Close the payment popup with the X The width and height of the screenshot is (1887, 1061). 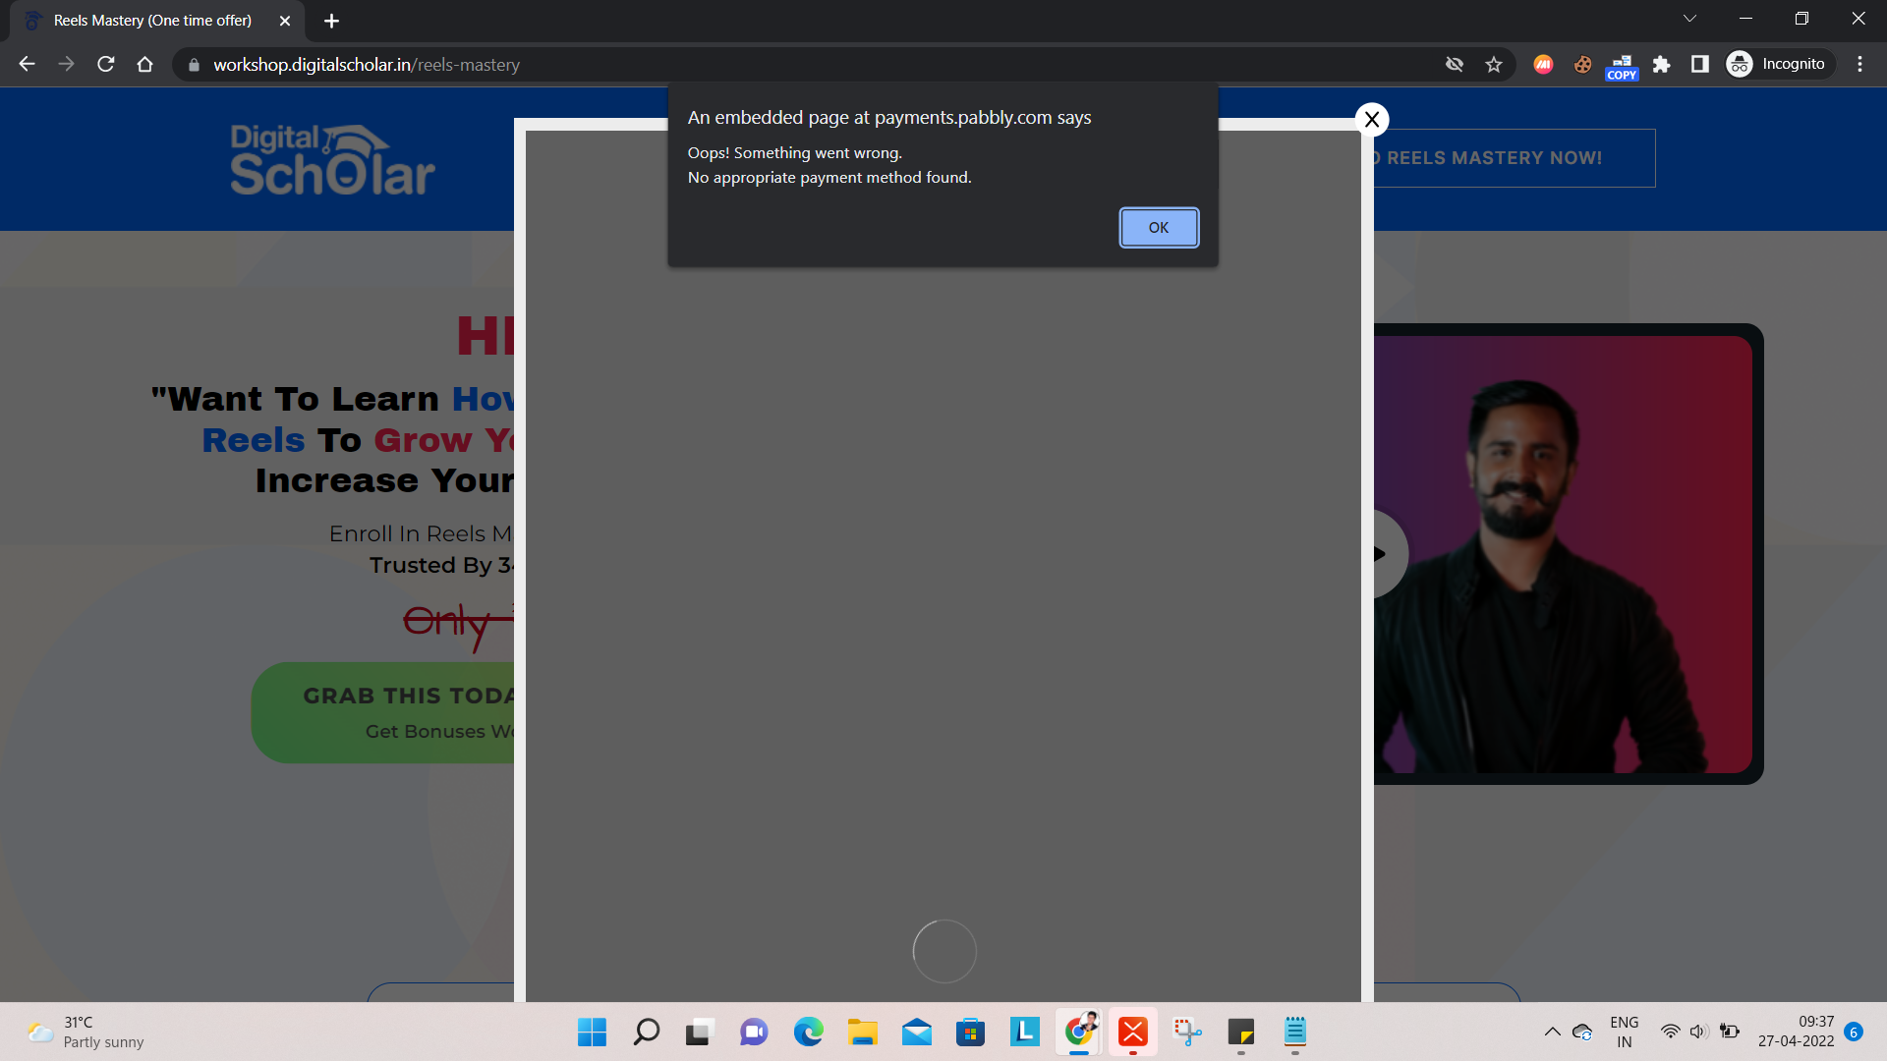click(1372, 120)
